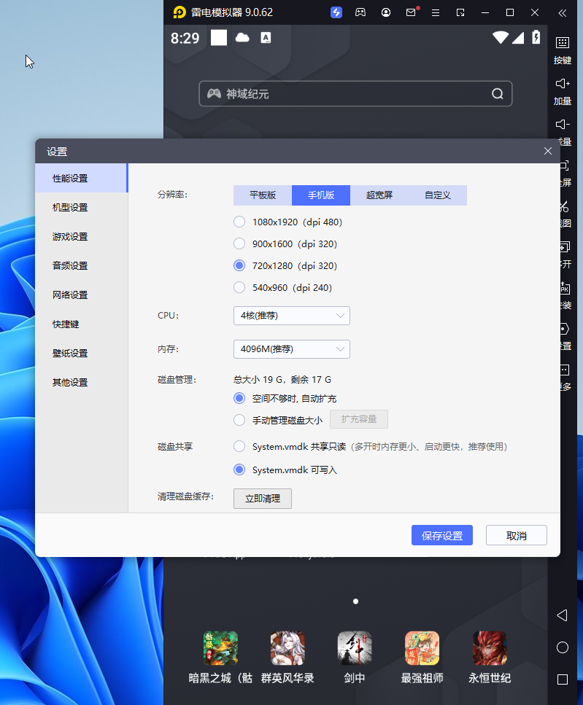
Task: Click the hexagon settings icon in right sidebar
Action: point(565,329)
